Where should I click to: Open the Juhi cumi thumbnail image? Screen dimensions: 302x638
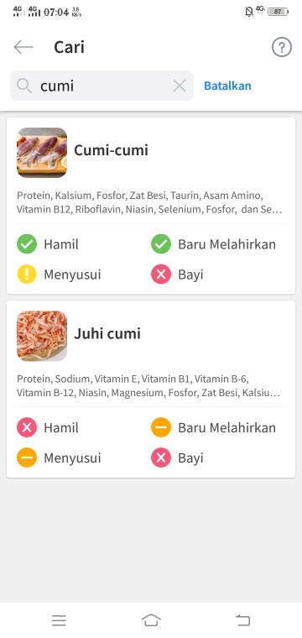coord(42,336)
